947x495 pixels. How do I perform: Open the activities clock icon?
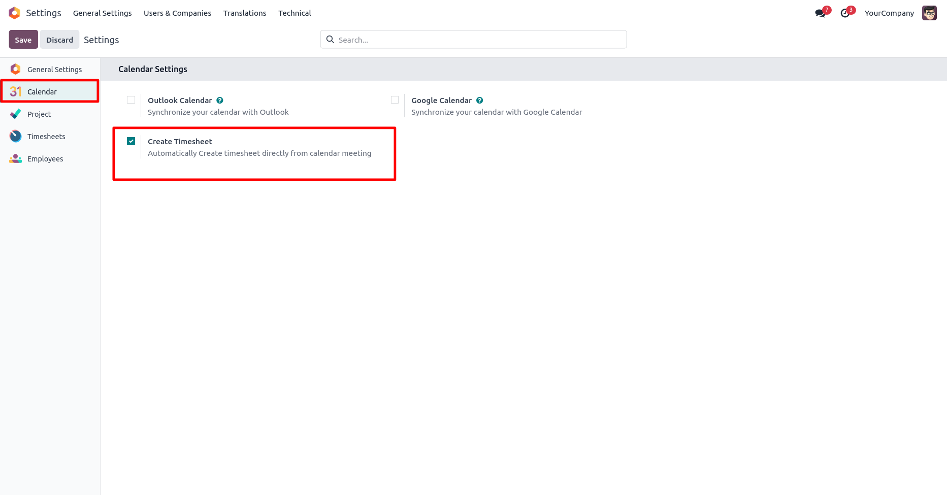(845, 13)
